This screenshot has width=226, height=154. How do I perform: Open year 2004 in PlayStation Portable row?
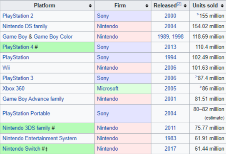pos(170,113)
